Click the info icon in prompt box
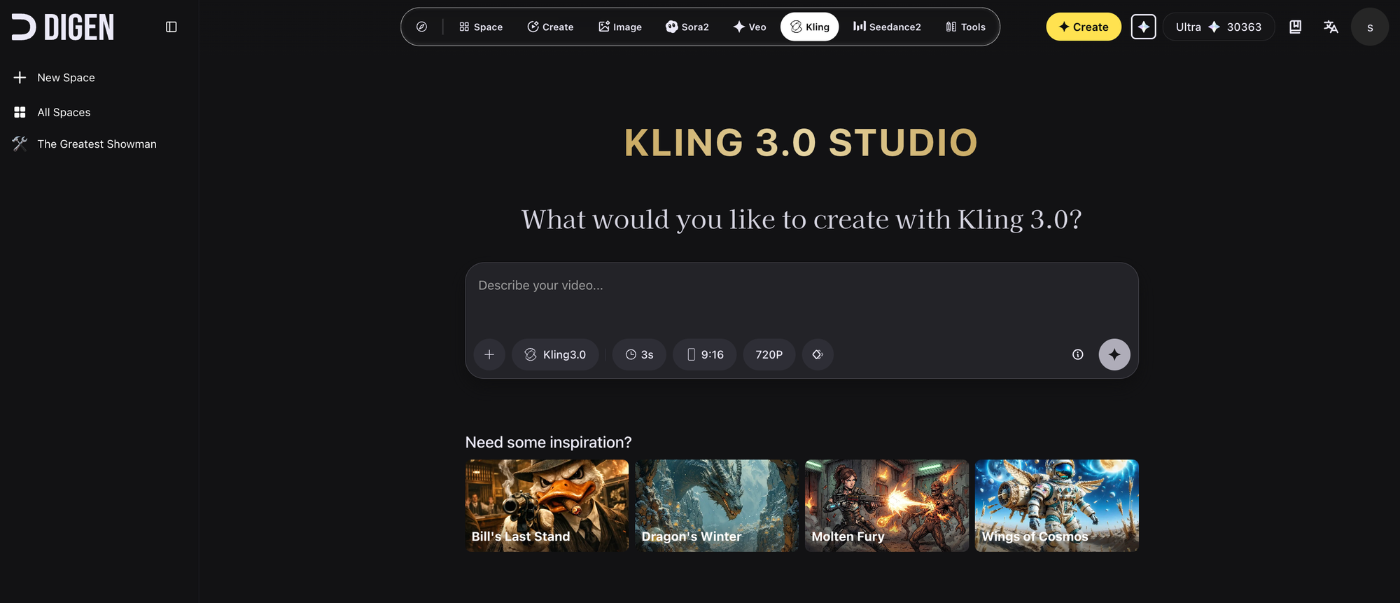This screenshot has width=1400, height=603. (x=1077, y=354)
